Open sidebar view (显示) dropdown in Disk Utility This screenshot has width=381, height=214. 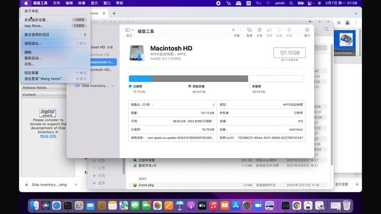pyautogui.click(x=129, y=30)
